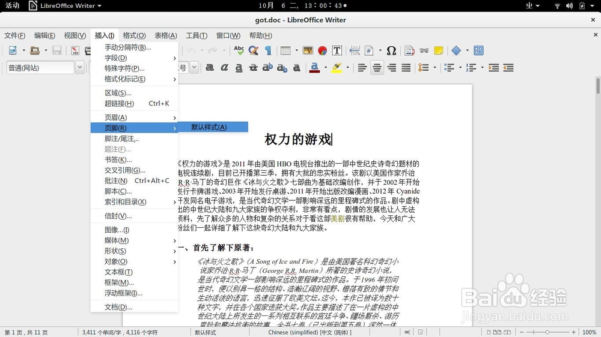Toggle Bold formatting icon
The image size is (601, 337).
point(210,68)
